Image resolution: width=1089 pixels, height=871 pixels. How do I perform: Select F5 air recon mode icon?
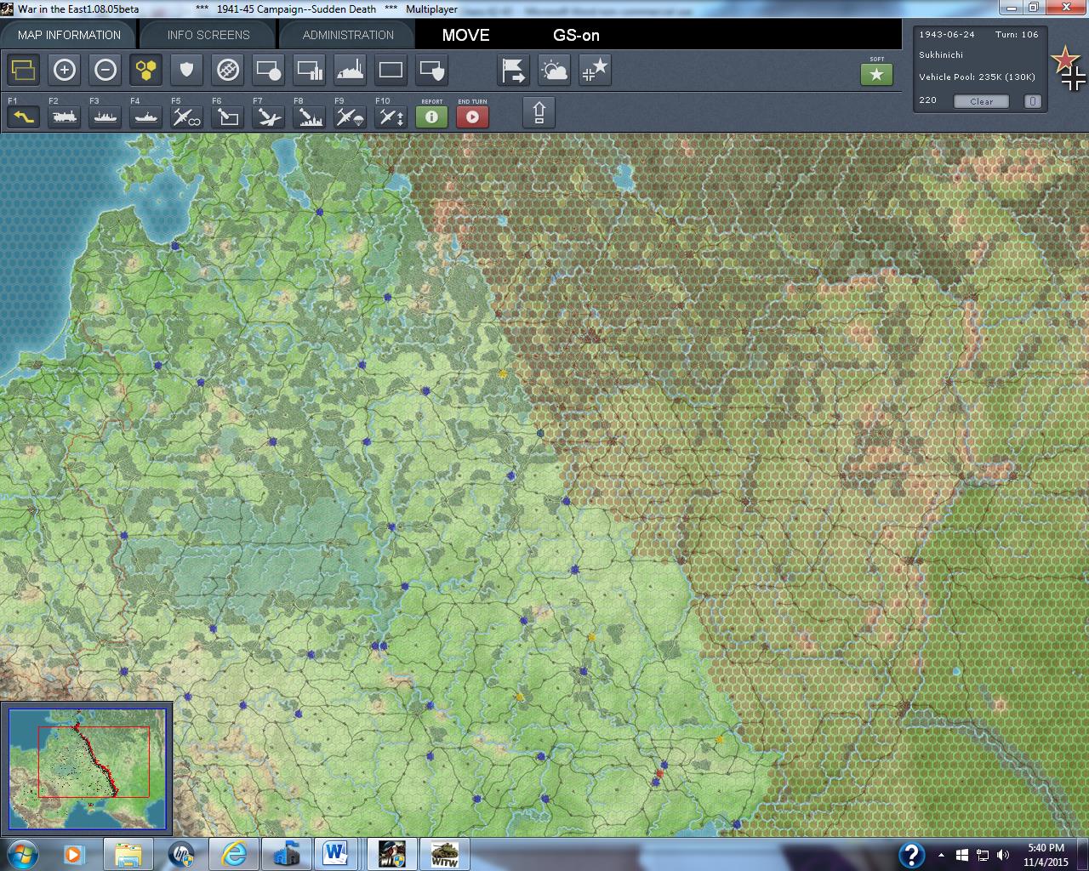point(187,116)
